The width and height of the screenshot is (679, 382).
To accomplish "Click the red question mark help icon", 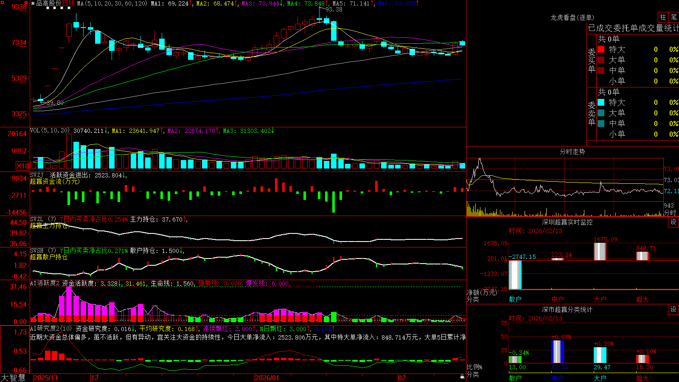I will [26, 3].
